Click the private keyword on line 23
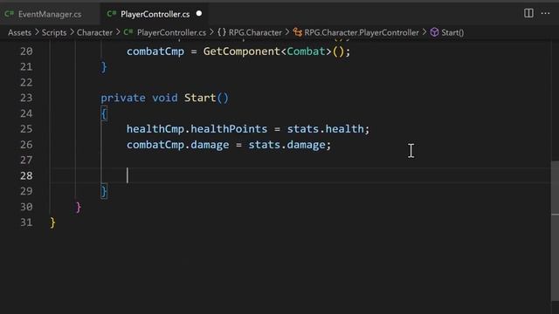 pyautogui.click(x=123, y=98)
